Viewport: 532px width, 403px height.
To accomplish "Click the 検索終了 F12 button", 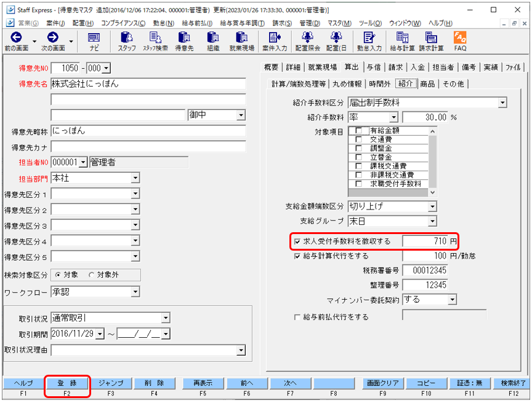I will (x=513, y=383).
